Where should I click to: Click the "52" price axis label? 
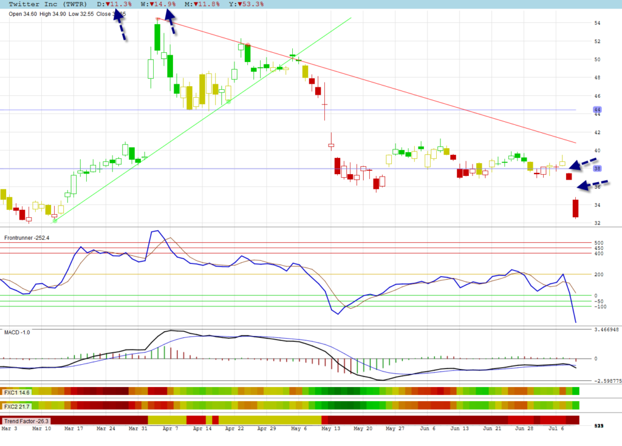[598, 41]
